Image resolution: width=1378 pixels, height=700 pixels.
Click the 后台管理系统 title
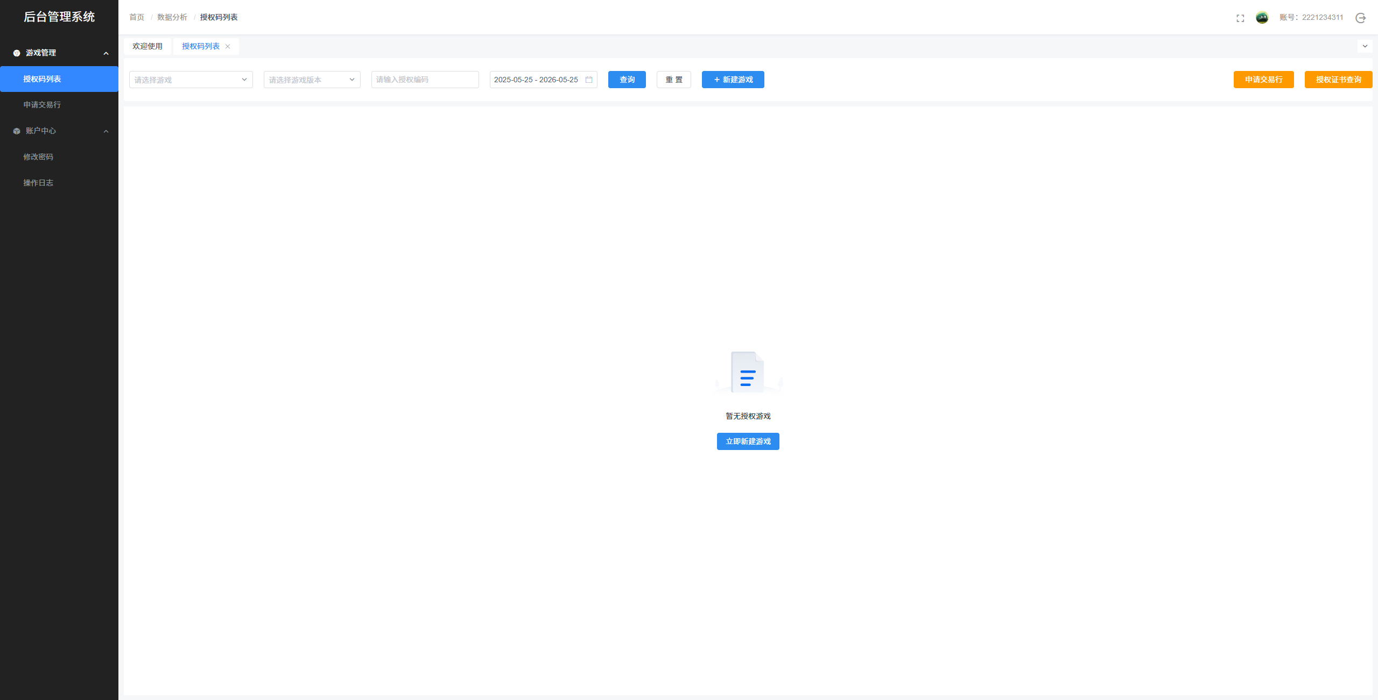(x=59, y=17)
